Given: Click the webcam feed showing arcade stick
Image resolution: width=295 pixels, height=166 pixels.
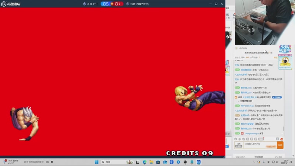Looking at the screenshot, I should point(265,22).
